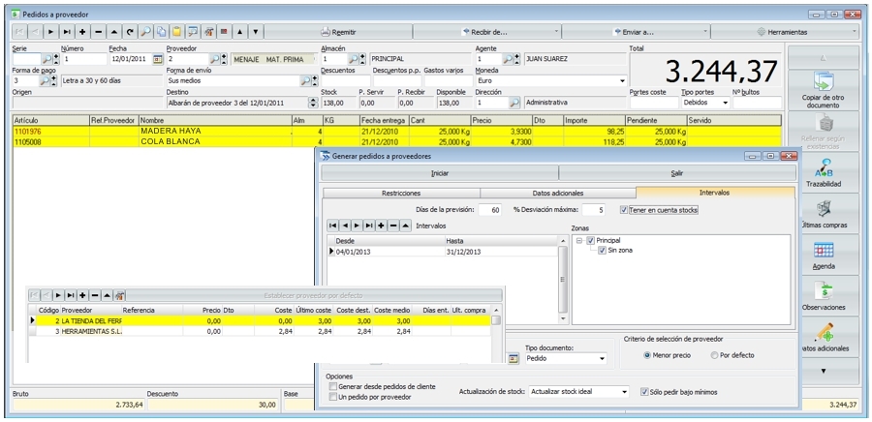Enable Un pedido por proveedor option
Screen dimensions: 872x422
(333, 397)
